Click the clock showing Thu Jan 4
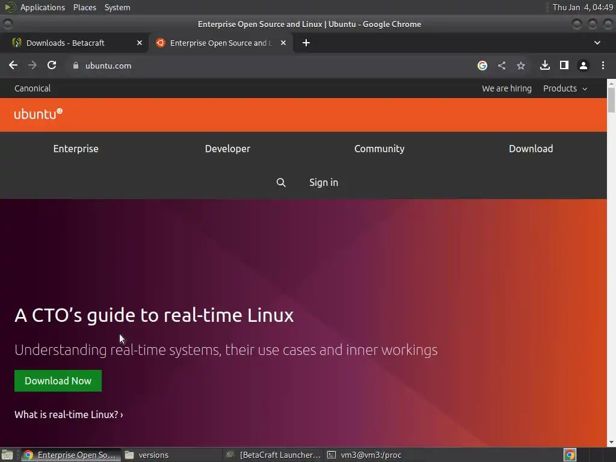 tap(583, 7)
